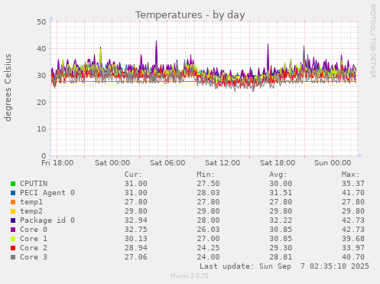
Task: Click the Sat 12:00 time axis label
Action: tap(222, 163)
